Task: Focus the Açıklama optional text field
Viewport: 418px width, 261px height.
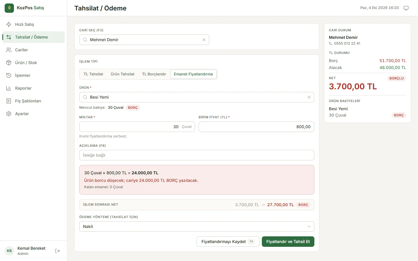Action: [x=197, y=155]
